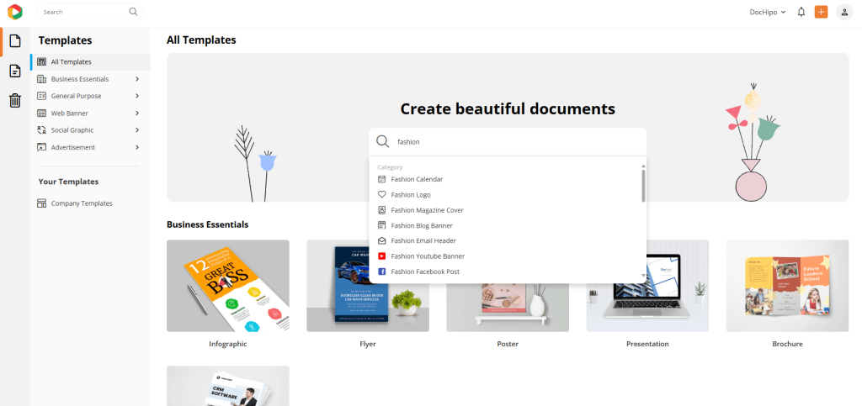Choose Fashion Calendar suggestion

[417, 179]
